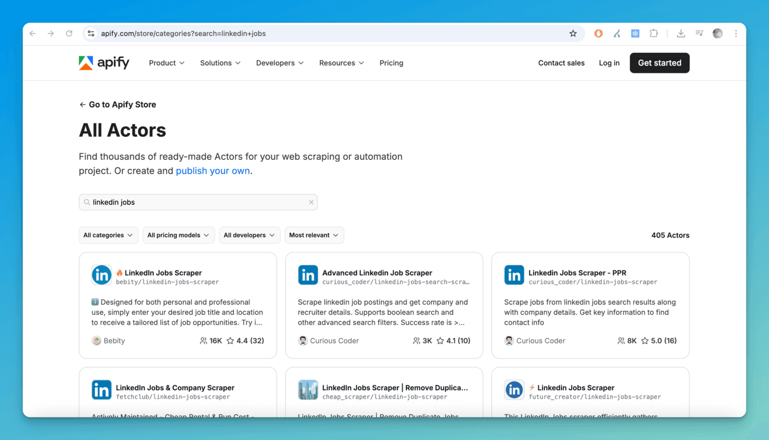Go to the Pricing page
Image resolution: width=769 pixels, height=440 pixels.
tap(391, 63)
